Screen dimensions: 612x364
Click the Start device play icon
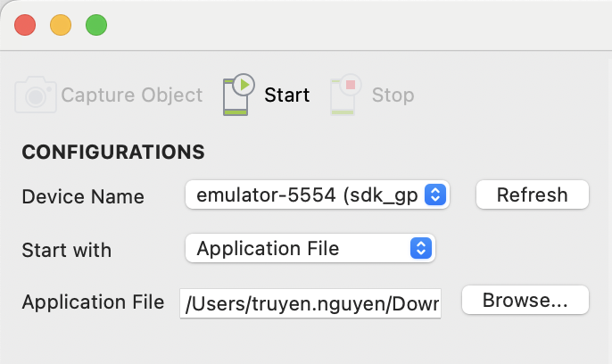pyautogui.click(x=238, y=95)
